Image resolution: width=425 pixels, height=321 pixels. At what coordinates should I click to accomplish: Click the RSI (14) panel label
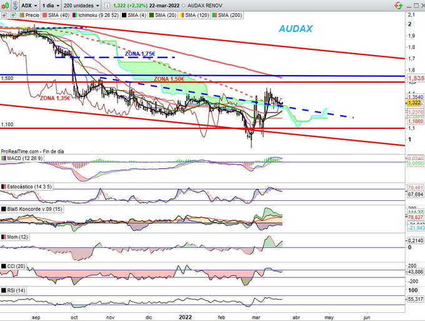click(x=13, y=290)
